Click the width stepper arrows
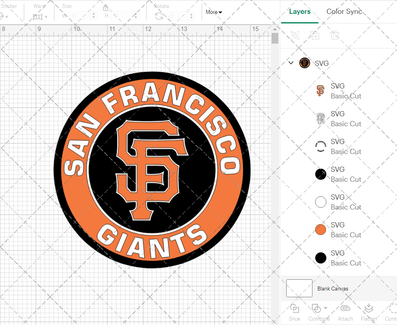Image resolution: width=397 pixels, height=325 pixels. click(x=94, y=16)
